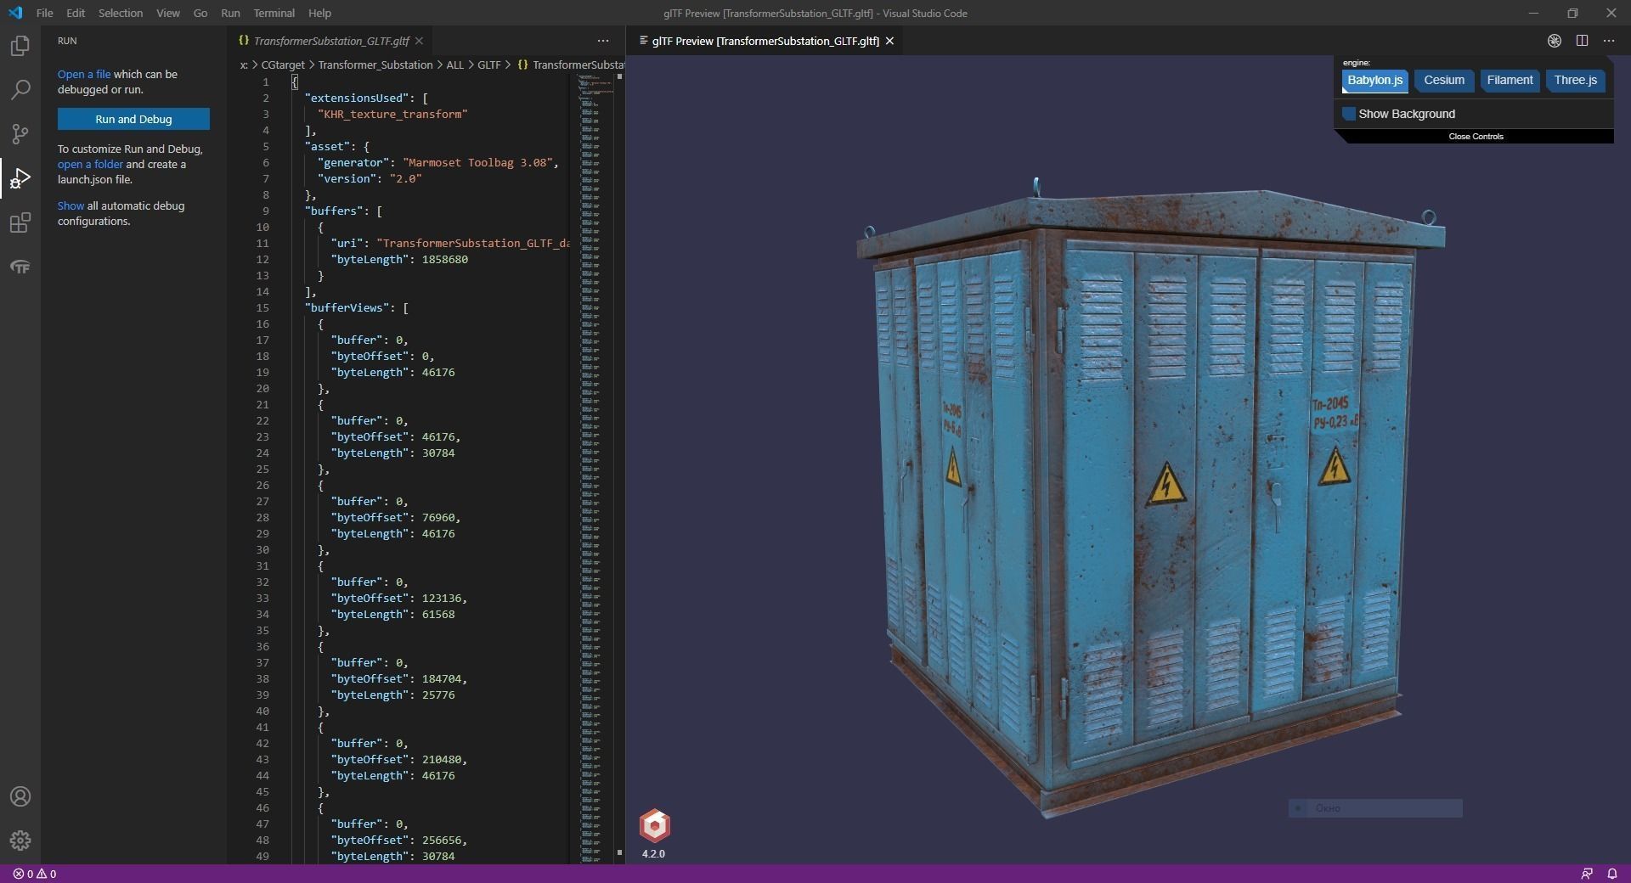Open the CGtarget breadcrumb dropdown
Screen dimensions: 1631x883
pyautogui.click(x=283, y=65)
